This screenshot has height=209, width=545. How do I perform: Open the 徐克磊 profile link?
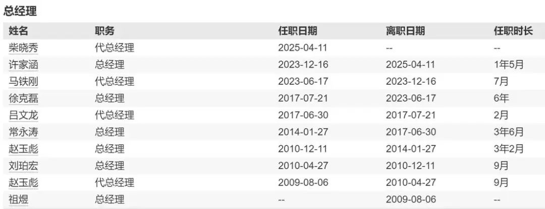click(23, 98)
